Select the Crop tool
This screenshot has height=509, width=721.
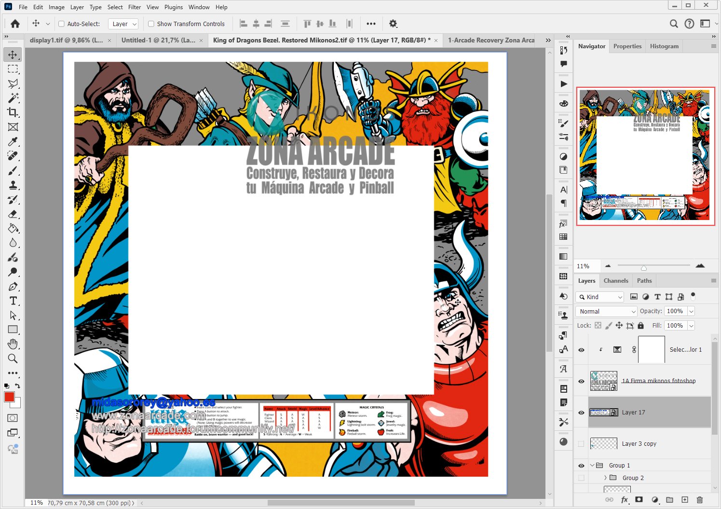coord(13,112)
